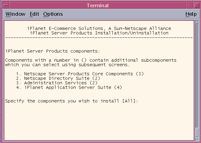
Task: Click the line 'which you can select using subsequent screens.'
Action: click(68, 65)
